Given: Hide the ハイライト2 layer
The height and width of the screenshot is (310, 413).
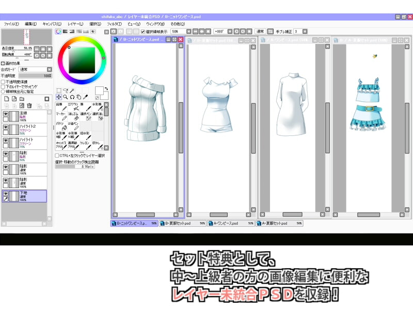Looking at the screenshot, I should [x=6, y=127].
